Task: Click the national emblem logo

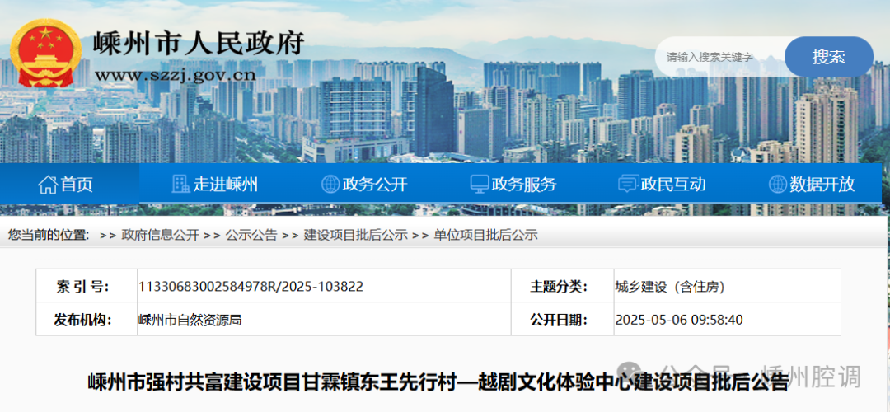Action: pos(45,54)
